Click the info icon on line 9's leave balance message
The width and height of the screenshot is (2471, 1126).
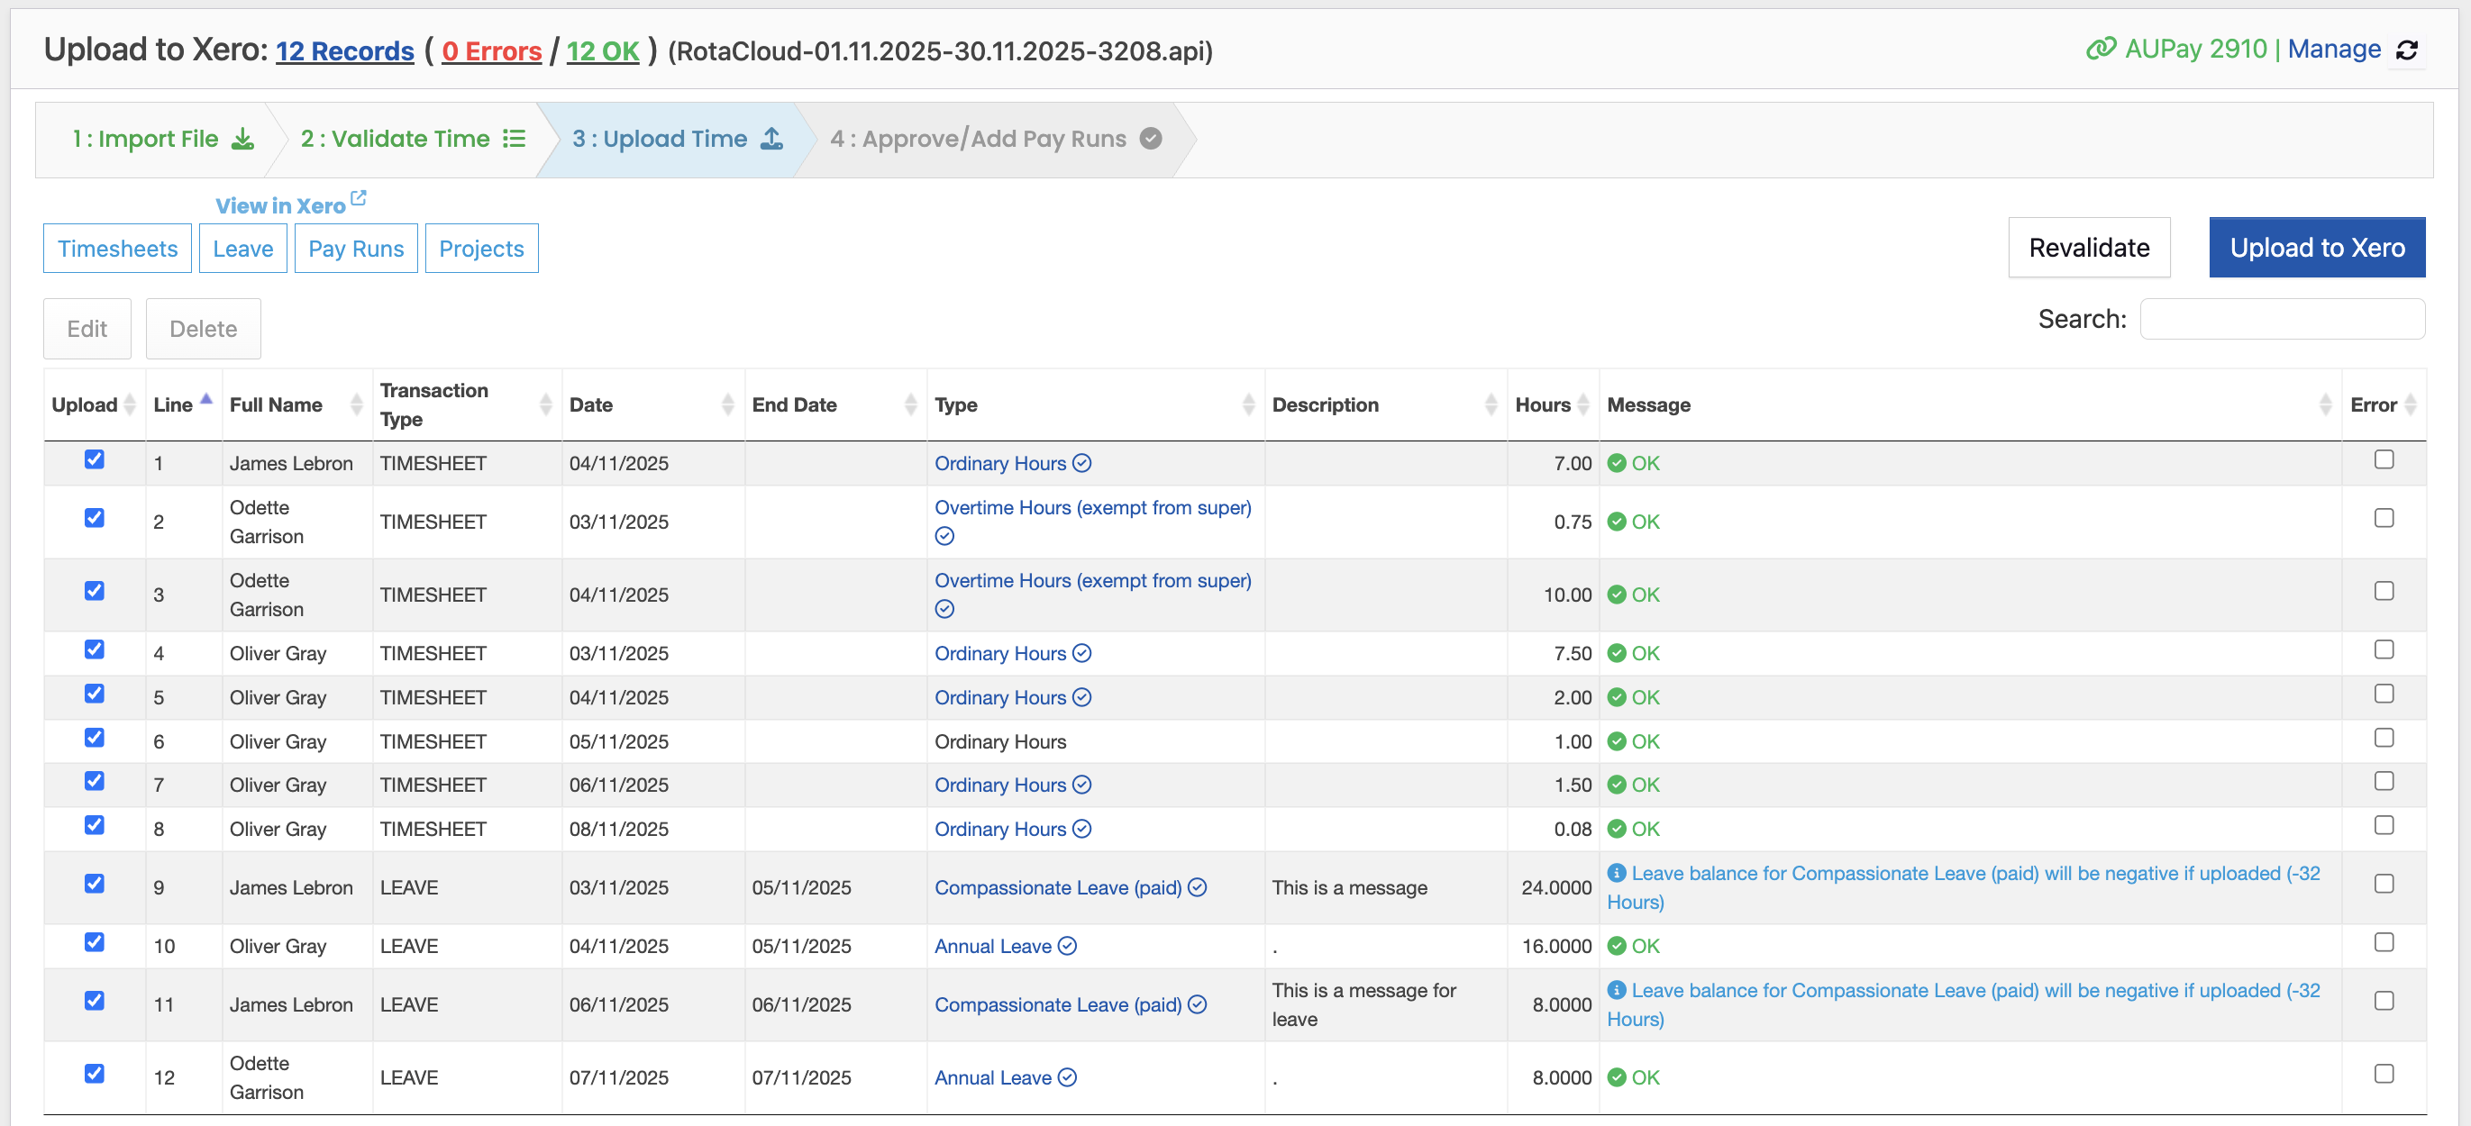click(x=1618, y=874)
